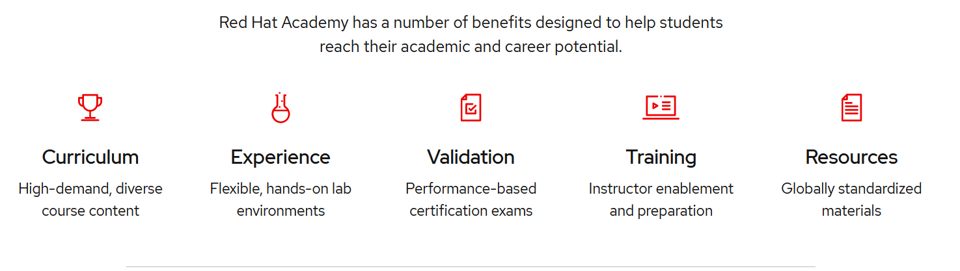Select the 'Performance-based certification exams' description
The height and width of the screenshot is (271, 960).
[x=471, y=200]
